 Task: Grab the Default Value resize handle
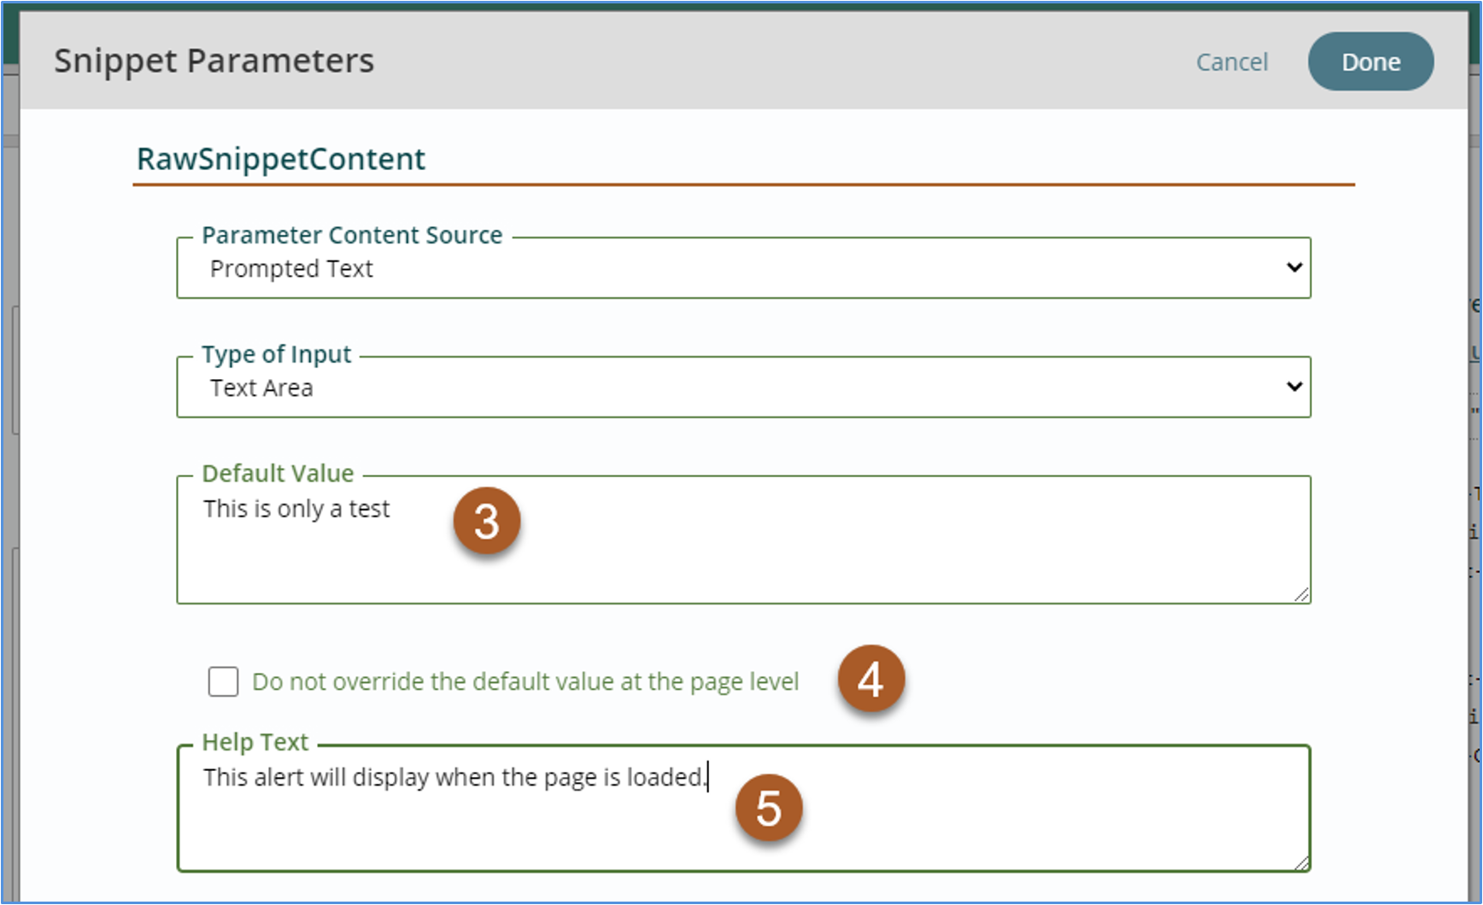click(x=1301, y=594)
